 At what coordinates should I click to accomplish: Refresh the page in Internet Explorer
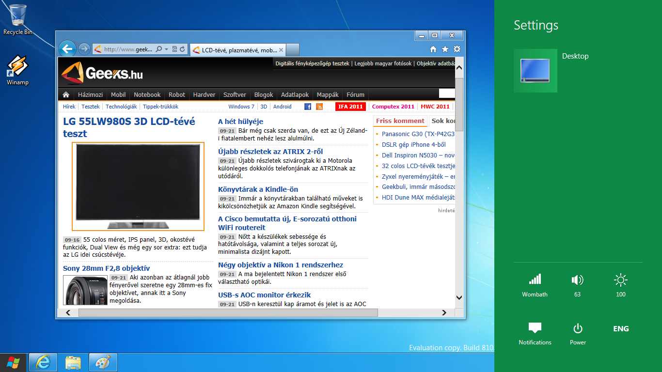(x=182, y=49)
